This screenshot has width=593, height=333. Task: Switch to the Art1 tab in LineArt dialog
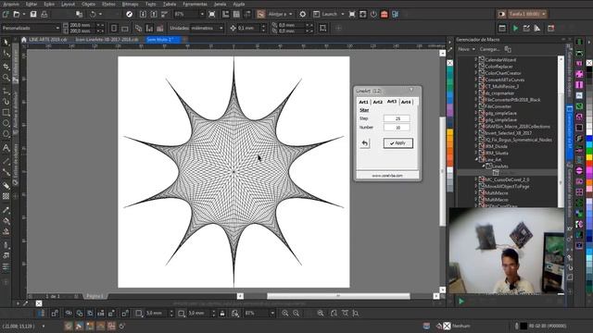[x=363, y=103]
